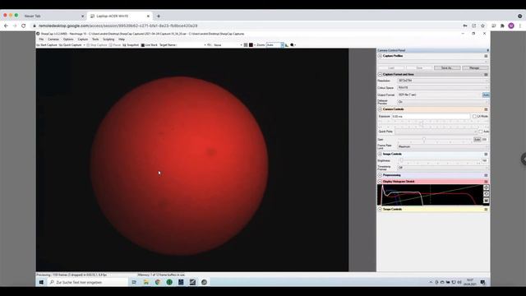Click the black colour selector icon
526x296 pixels.
click(x=251, y=45)
